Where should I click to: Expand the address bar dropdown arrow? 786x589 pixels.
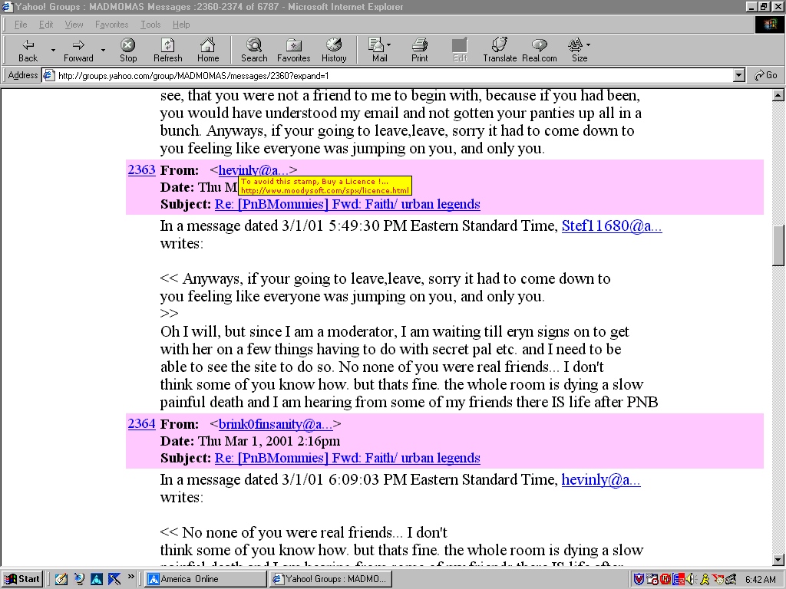click(738, 76)
